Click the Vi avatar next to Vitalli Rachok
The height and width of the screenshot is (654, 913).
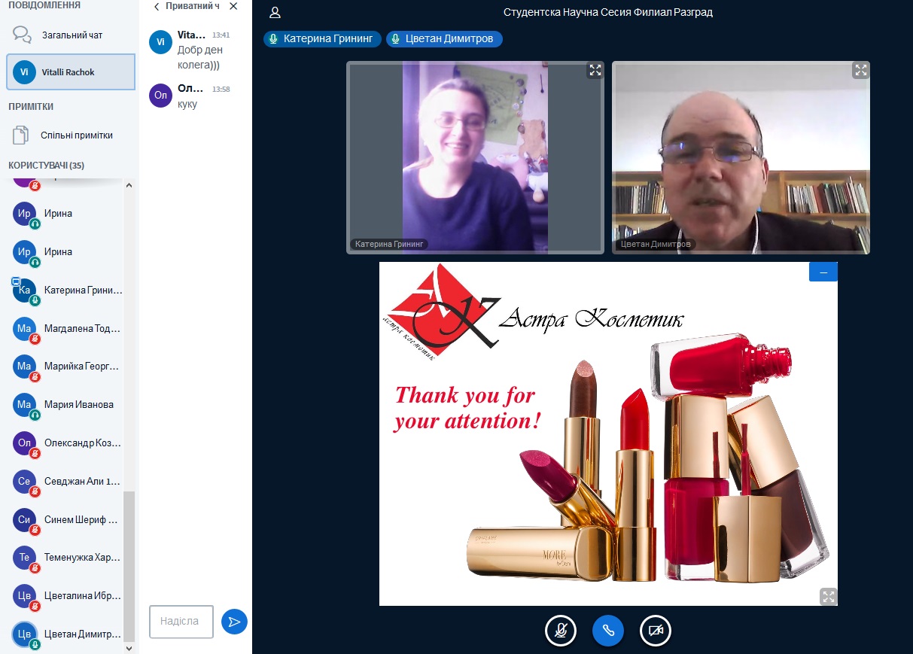click(25, 72)
